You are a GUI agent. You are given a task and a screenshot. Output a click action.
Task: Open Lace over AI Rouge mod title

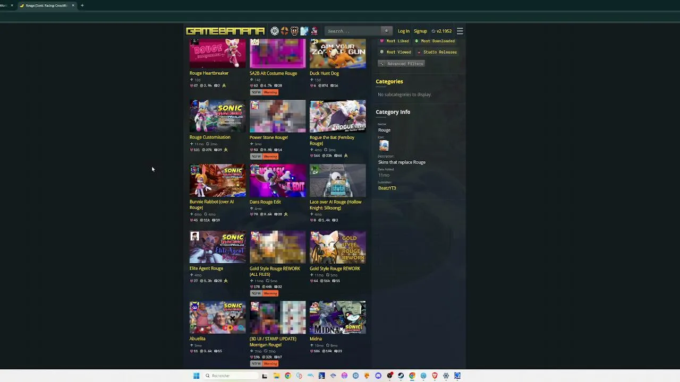tap(336, 205)
